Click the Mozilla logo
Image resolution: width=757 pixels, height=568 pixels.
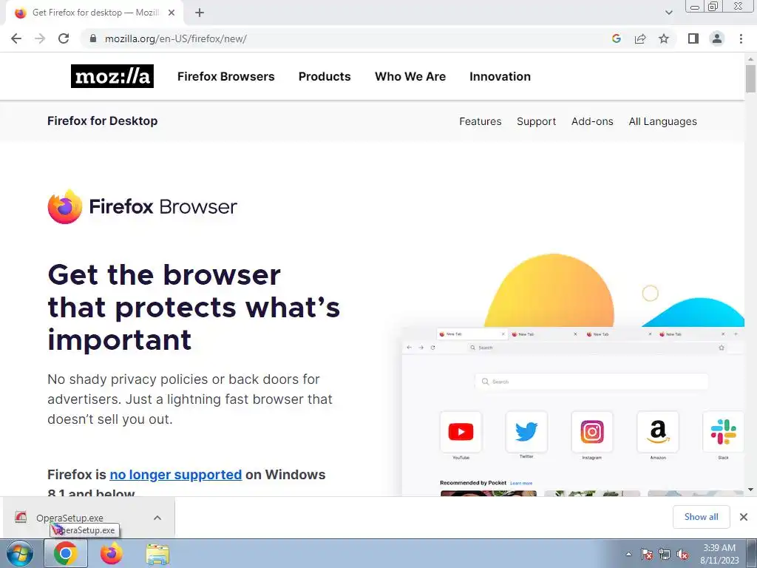click(x=112, y=76)
